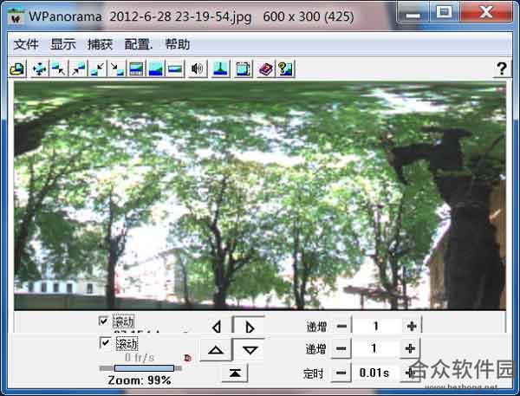
Task: Click the WPanorama app icon in title bar
Action: 16,16
